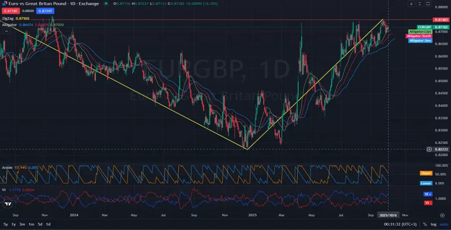This screenshot has height=230, width=451.
Task: Click the TradingView logo
Action: [x=7, y=203]
